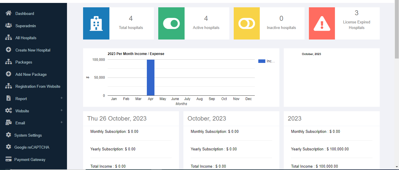Click the Superadmin users icon
This screenshot has height=170, width=399.
point(8,25)
